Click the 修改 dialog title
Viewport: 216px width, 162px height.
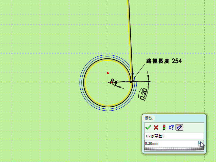(148, 118)
